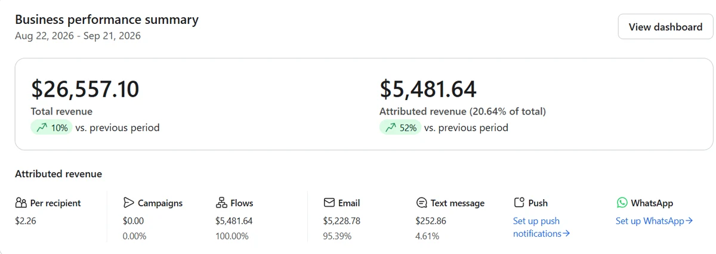Click the Campaigns paper-plane icon
The height and width of the screenshot is (254, 716).
(x=128, y=203)
